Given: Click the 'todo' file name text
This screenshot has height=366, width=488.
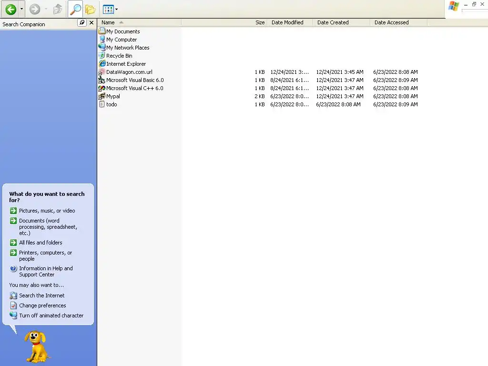Looking at the screenshot, I should point(112,104).
